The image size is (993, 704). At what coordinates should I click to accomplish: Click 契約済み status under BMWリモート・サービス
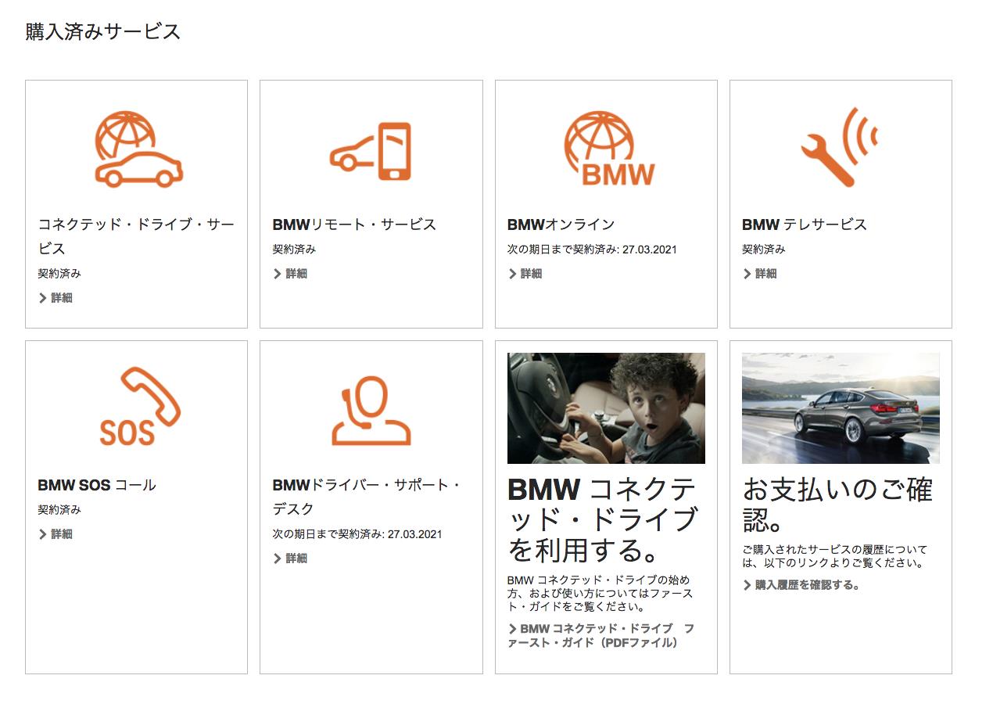pos(294,250)
